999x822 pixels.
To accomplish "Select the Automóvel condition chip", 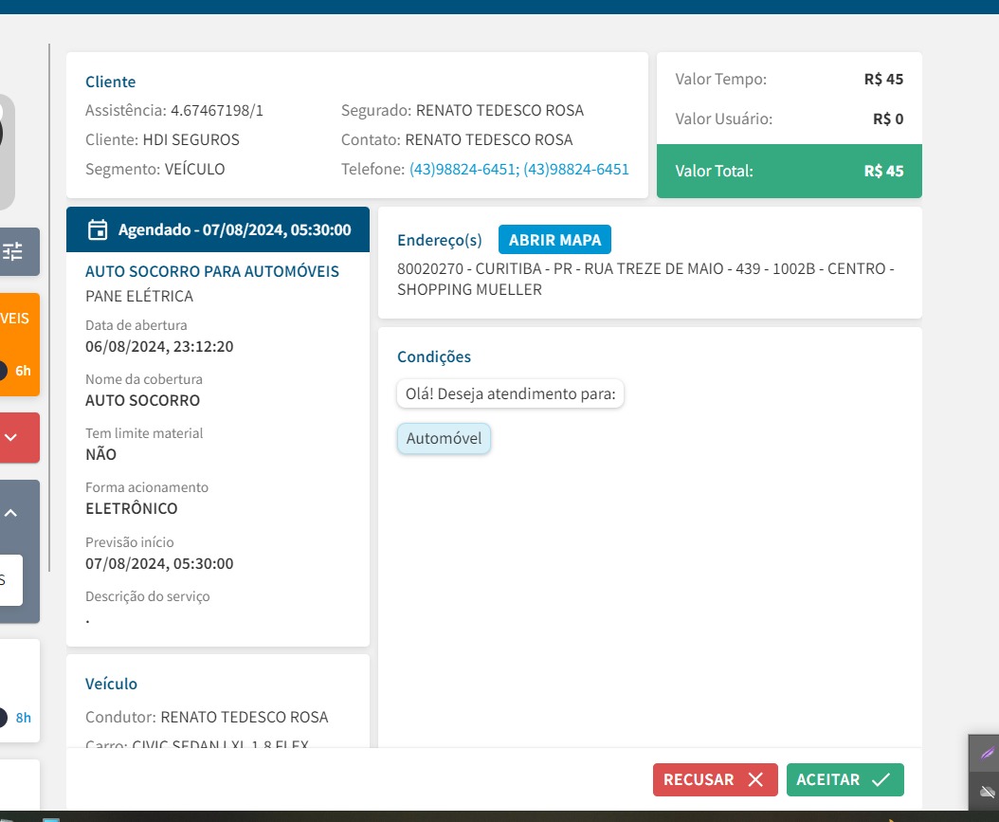I will point(445,438).
